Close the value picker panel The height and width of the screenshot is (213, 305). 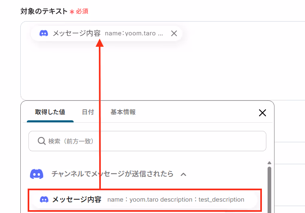262,113
